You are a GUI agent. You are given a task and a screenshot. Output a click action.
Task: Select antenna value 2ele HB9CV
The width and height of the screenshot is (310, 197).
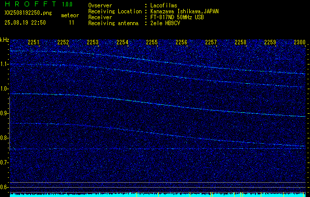click(x=165, y=23)
